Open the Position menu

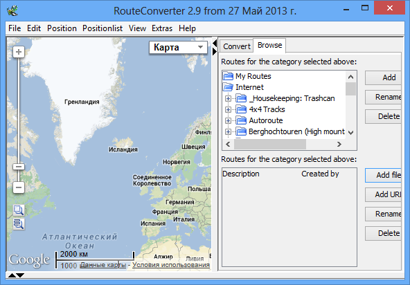pyautogui.click(x=62, y=28)
